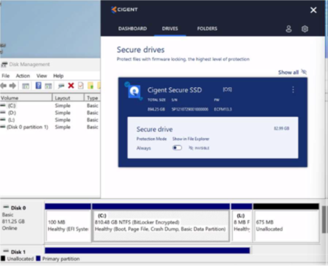Toggle Show in File Explorer switch
328x266 pixels.
point(177,148)
